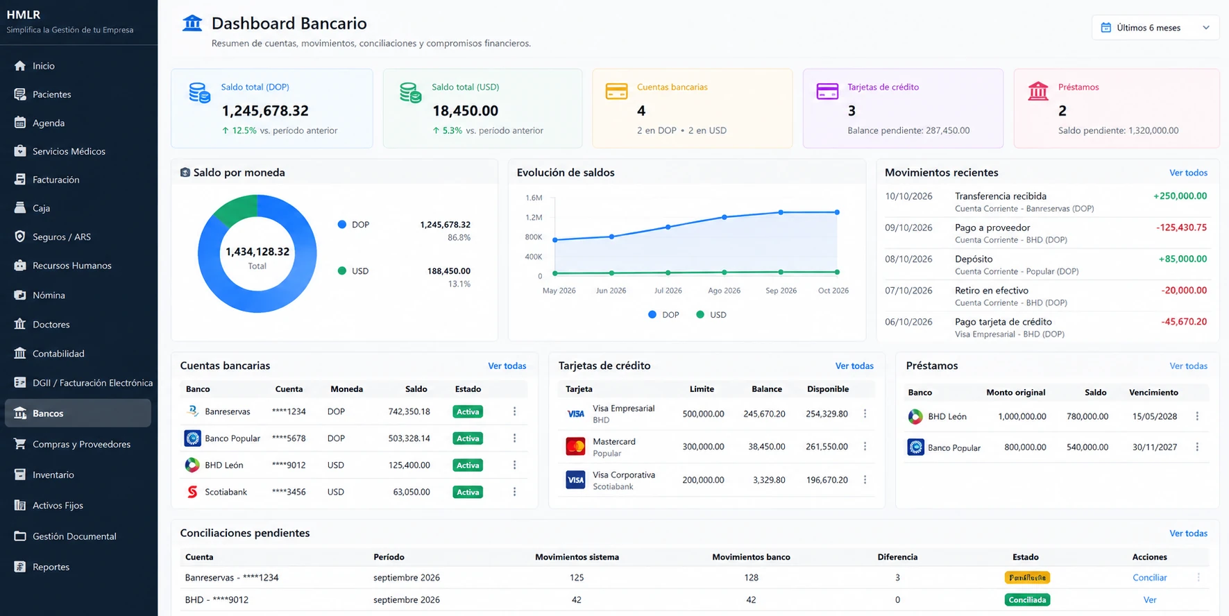The height and width of the screenshot is (616, 1229).
Task: Click the Seguros / ARS shield icon
Action: pos(20,237)
